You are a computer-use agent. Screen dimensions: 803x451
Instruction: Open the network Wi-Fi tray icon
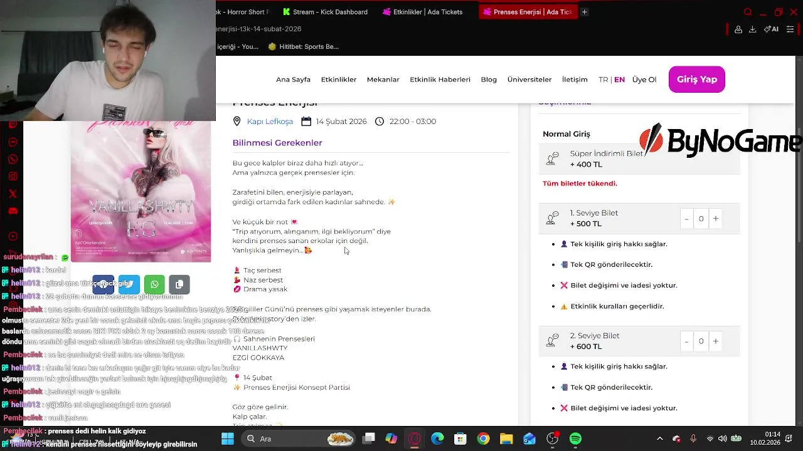point(710,438)
